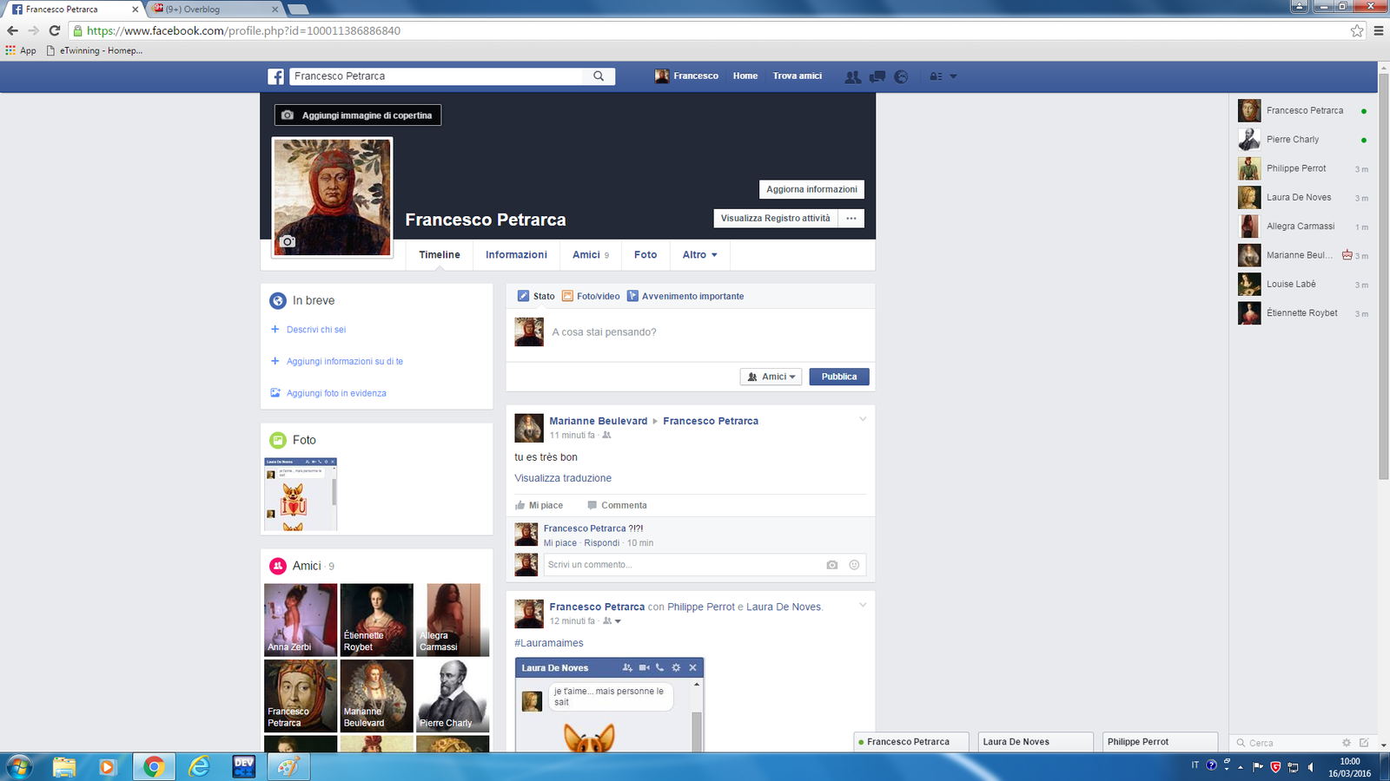1390x781 pixels.
Task: Open chat settings gear icon
Action: [1347, 743]
